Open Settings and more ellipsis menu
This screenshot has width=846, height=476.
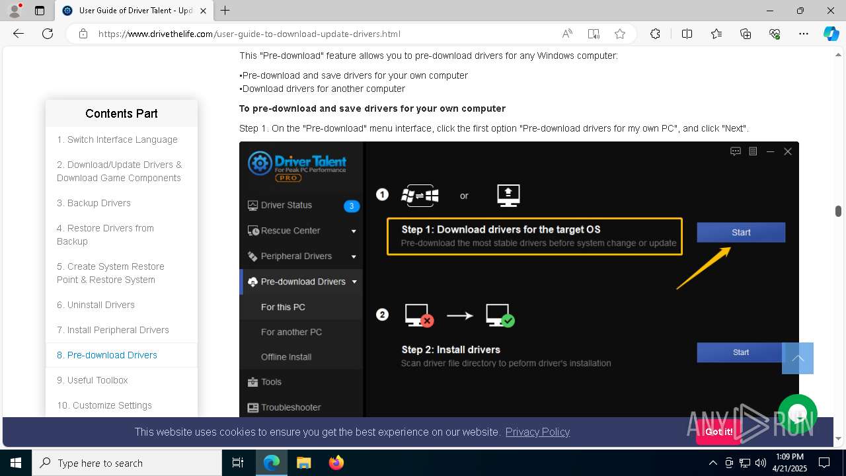pos(804,34)
